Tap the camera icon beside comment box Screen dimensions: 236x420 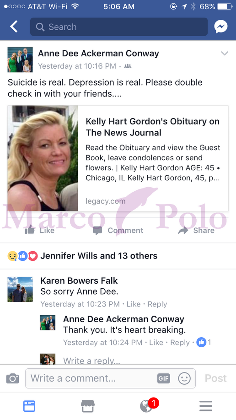(13, 378)
